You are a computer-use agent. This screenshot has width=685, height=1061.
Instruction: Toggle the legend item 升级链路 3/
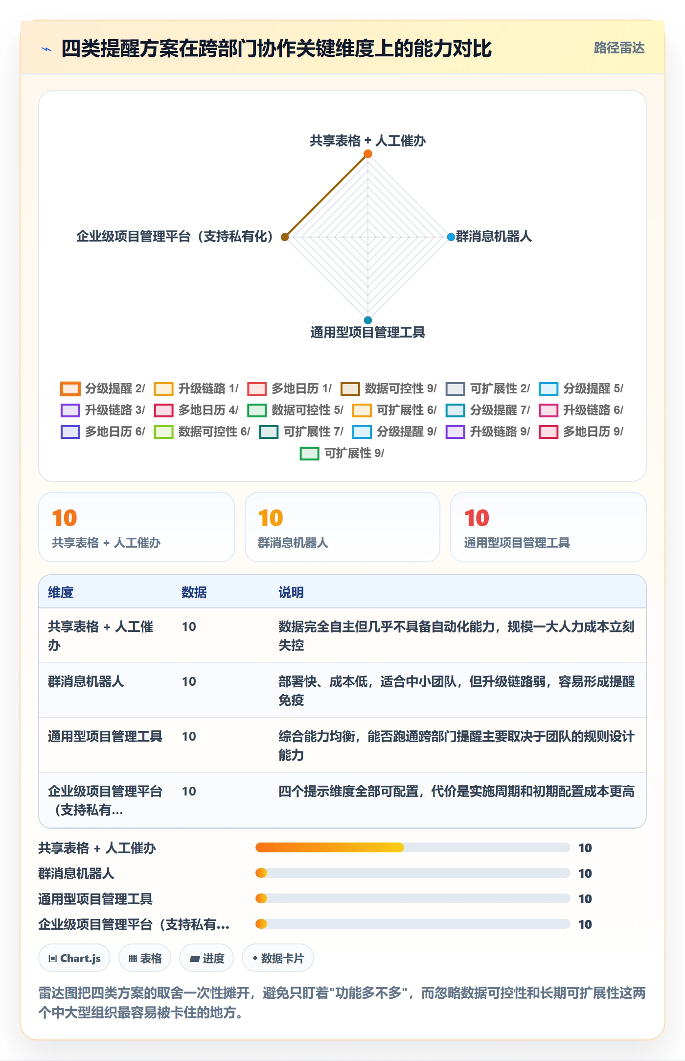coord(103,410)
